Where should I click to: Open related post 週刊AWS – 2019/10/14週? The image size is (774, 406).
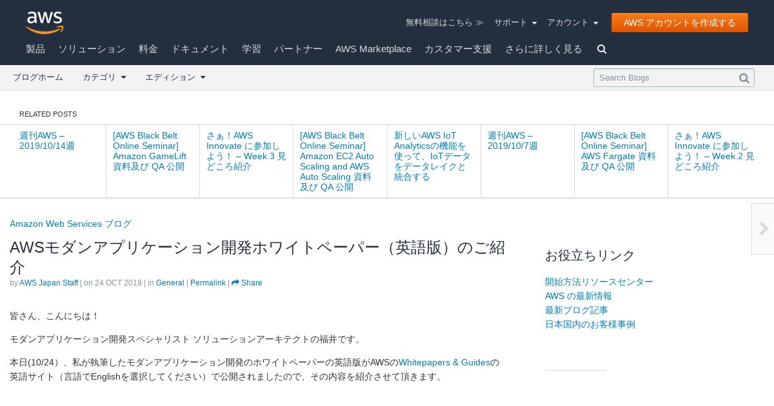pos(47,140)
